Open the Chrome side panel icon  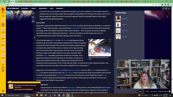[165, 5]
